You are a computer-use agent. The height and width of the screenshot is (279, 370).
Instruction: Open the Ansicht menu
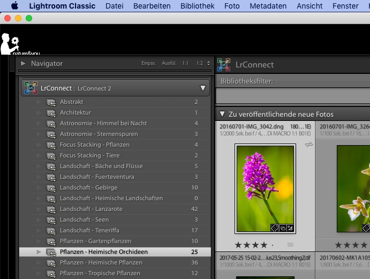[309, 6]
